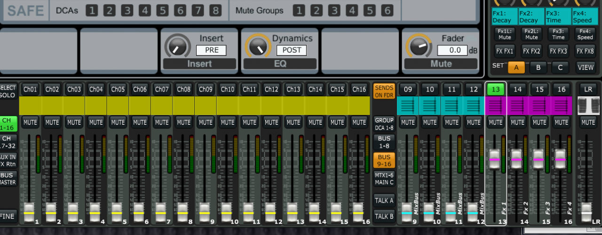This screenshot has width=602, height=235.
Task: Select bus 14
Action: click(517, 89)
